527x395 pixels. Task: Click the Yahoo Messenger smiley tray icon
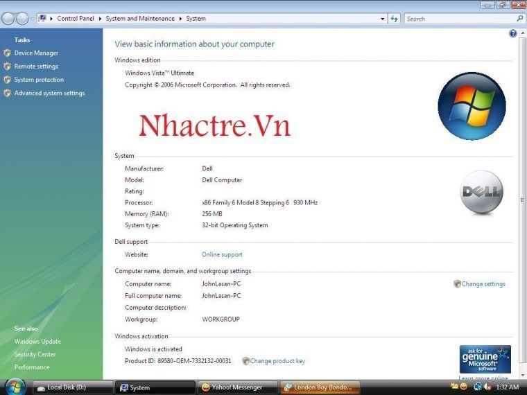(x=463, y=387)
